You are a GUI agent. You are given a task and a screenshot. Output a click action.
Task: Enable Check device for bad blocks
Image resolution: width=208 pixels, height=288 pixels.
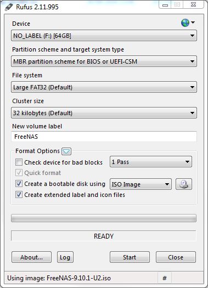coord(19,162)
